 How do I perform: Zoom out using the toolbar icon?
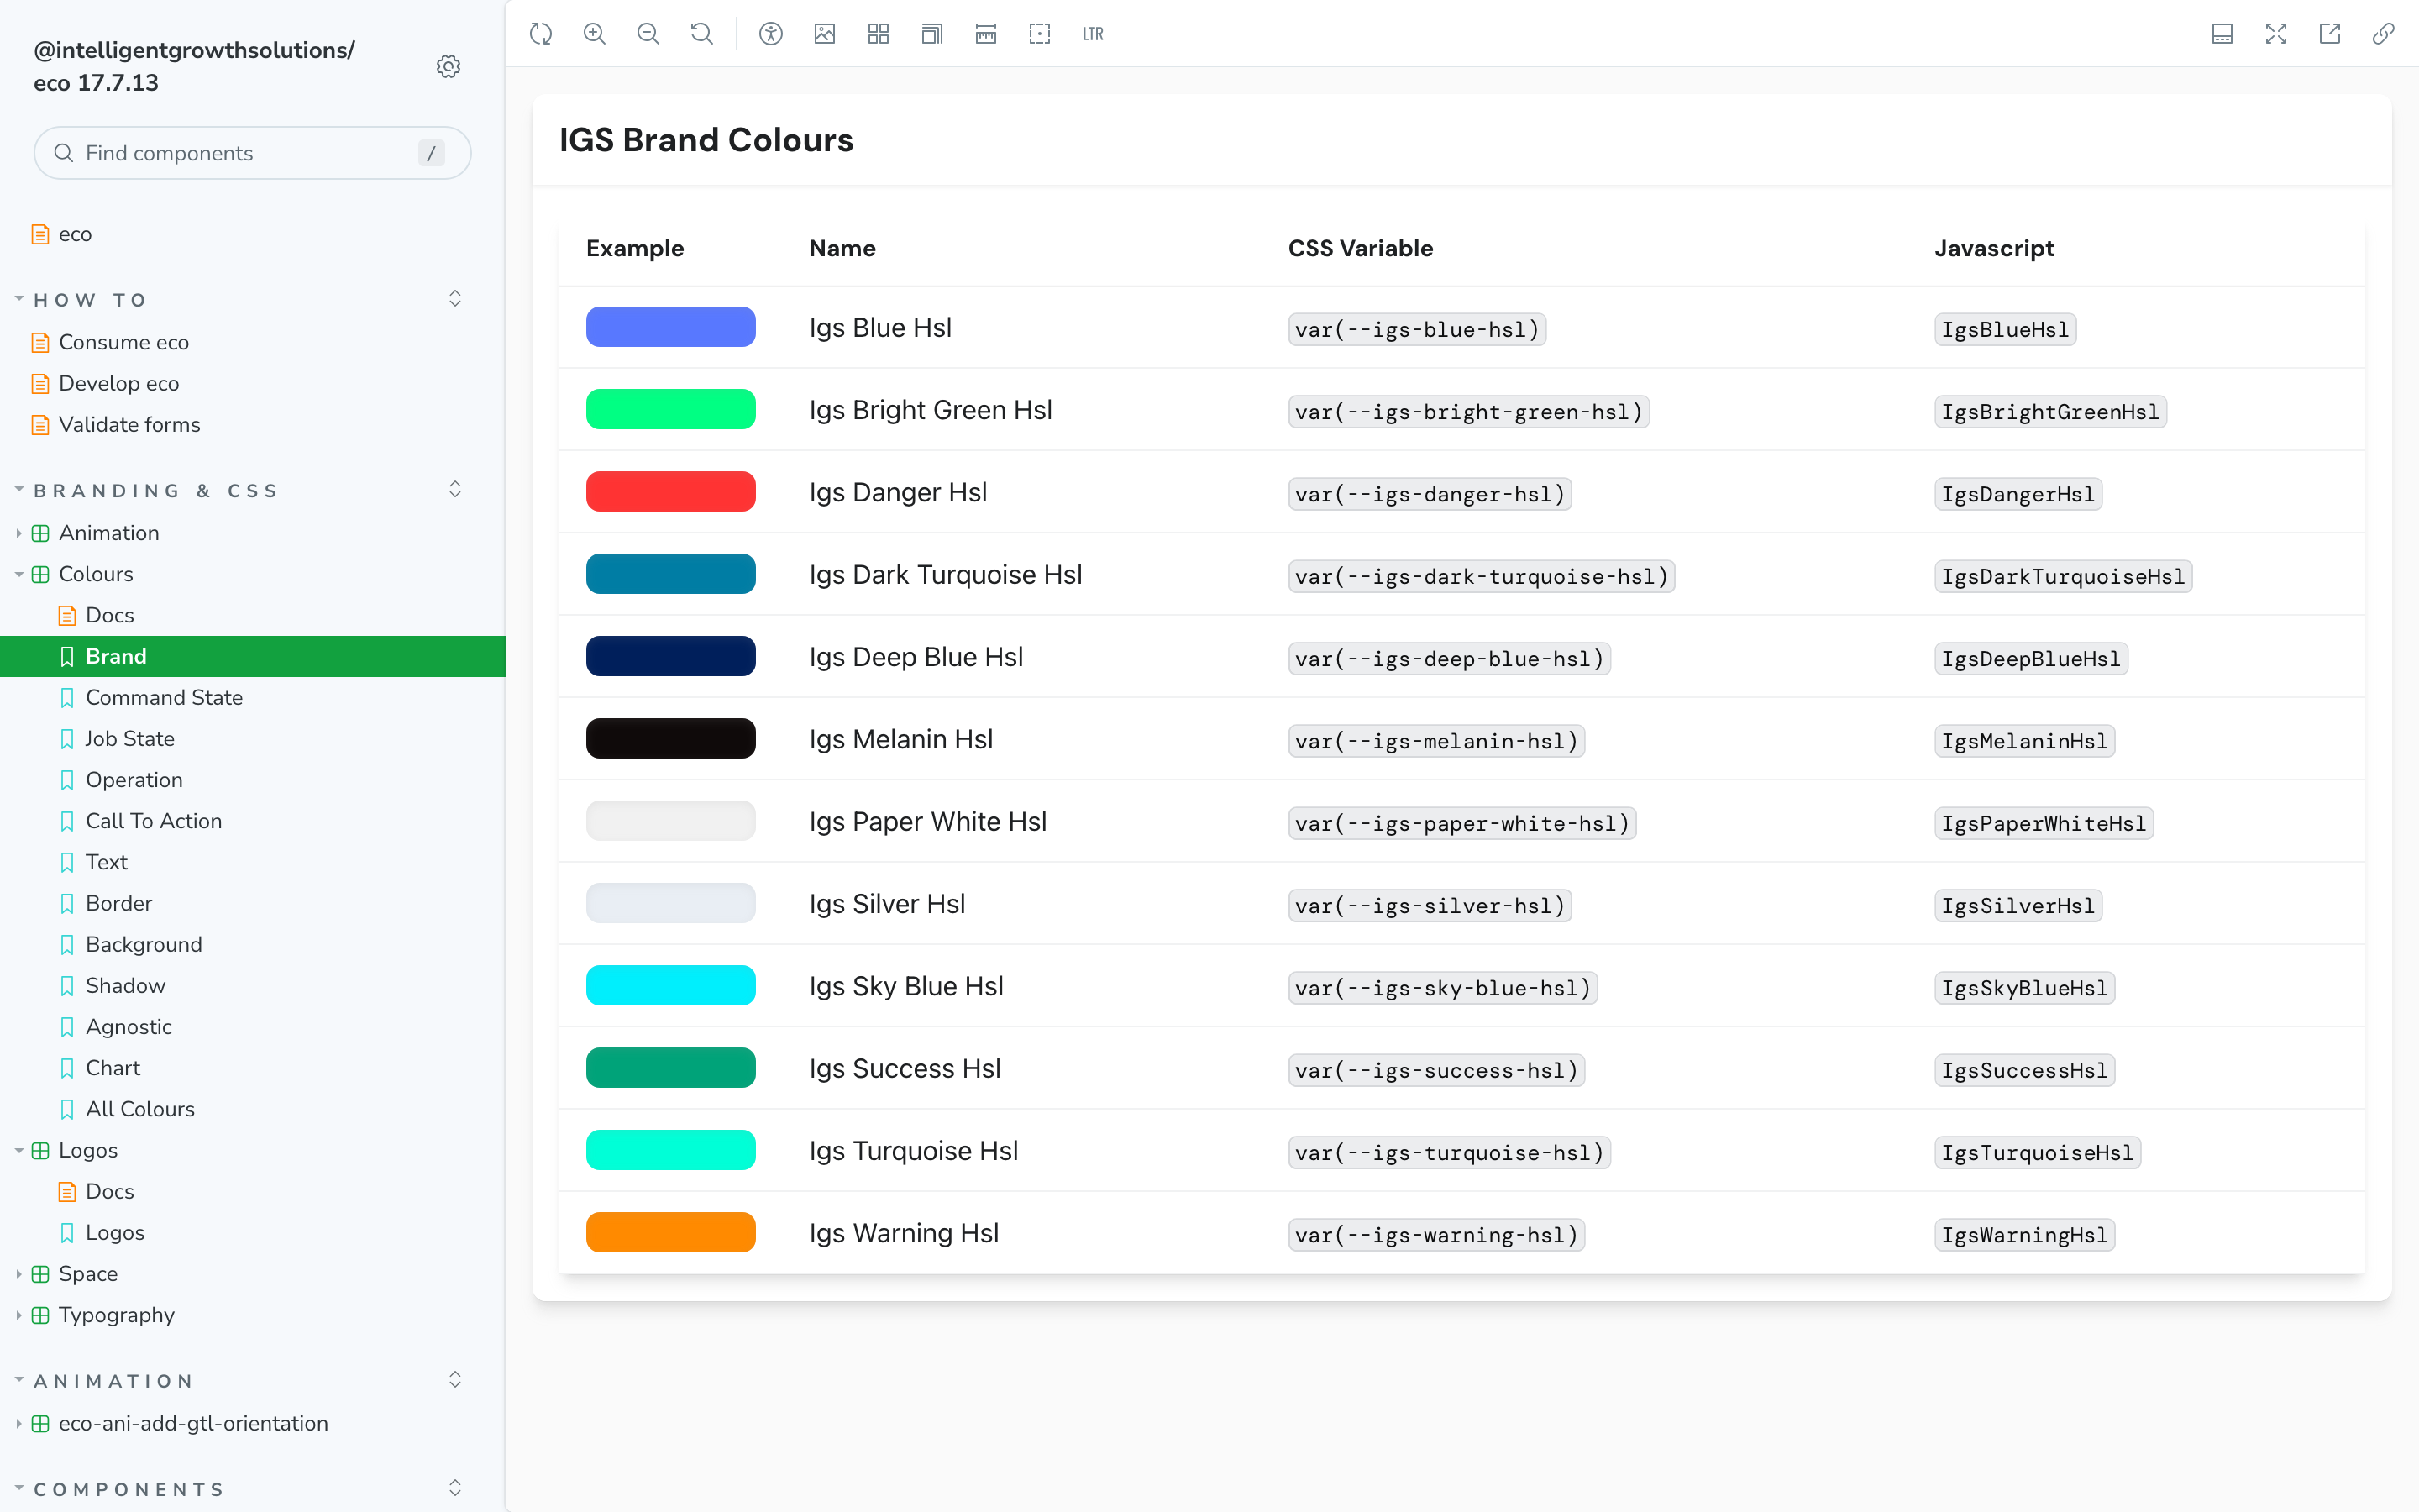tap(648, 34)
